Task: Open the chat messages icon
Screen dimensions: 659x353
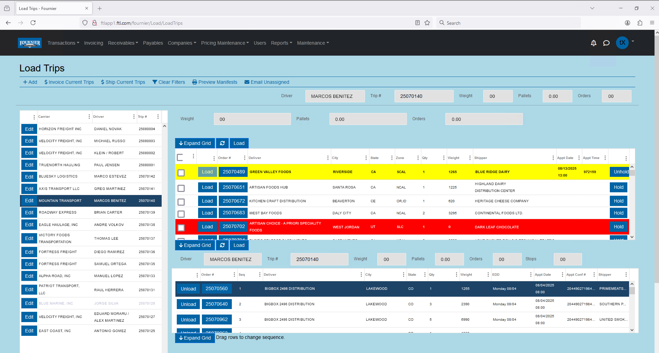Action: 606,43
